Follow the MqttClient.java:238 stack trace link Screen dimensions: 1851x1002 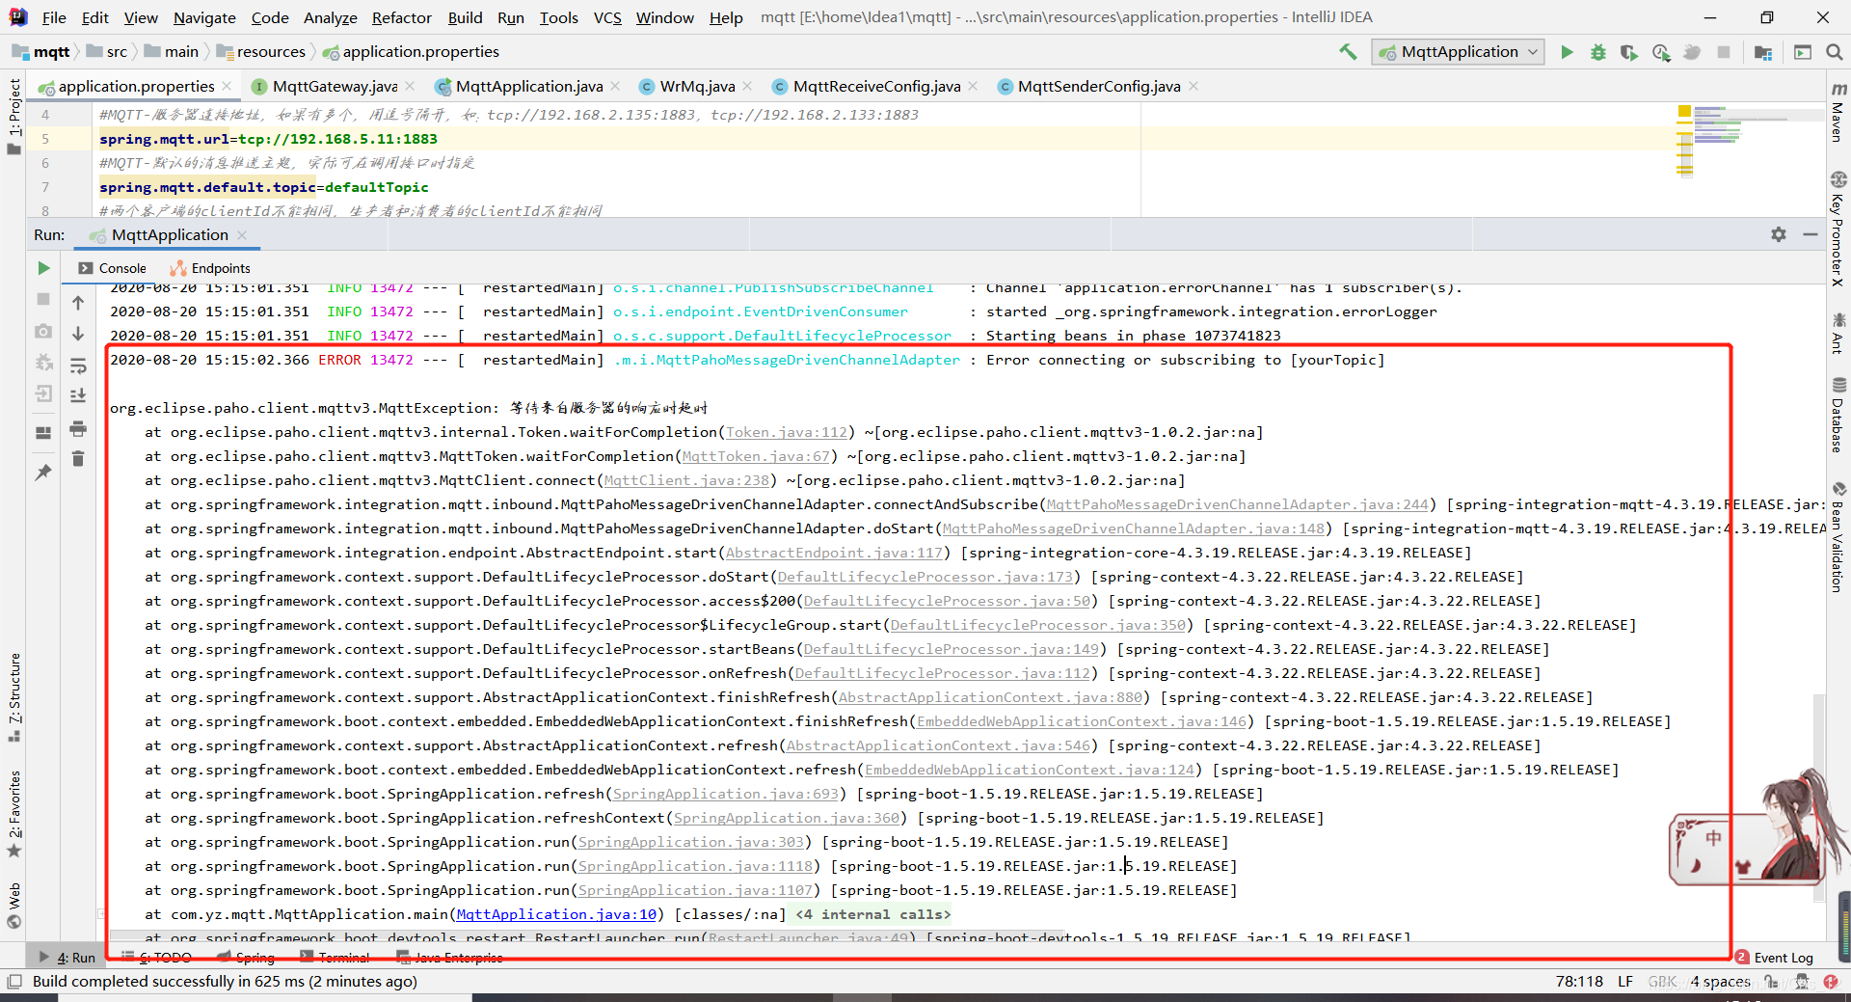684,480
